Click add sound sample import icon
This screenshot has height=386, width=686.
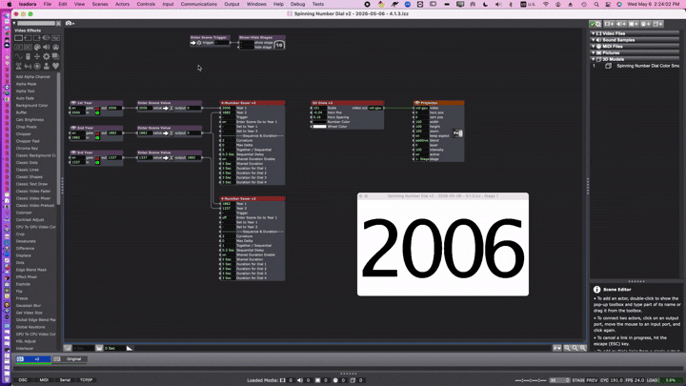pos(621,24)
